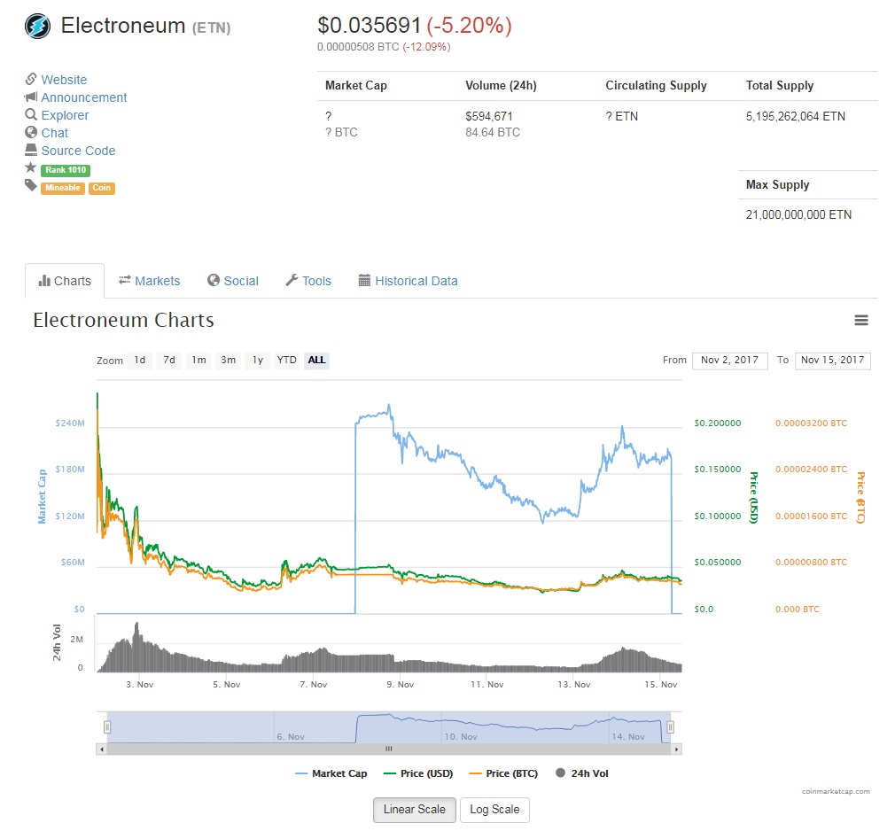Click the navigator scrollbar thumb

389,749
